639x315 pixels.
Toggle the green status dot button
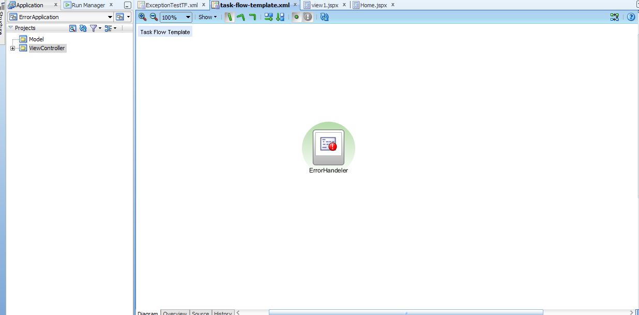(295, 17)
